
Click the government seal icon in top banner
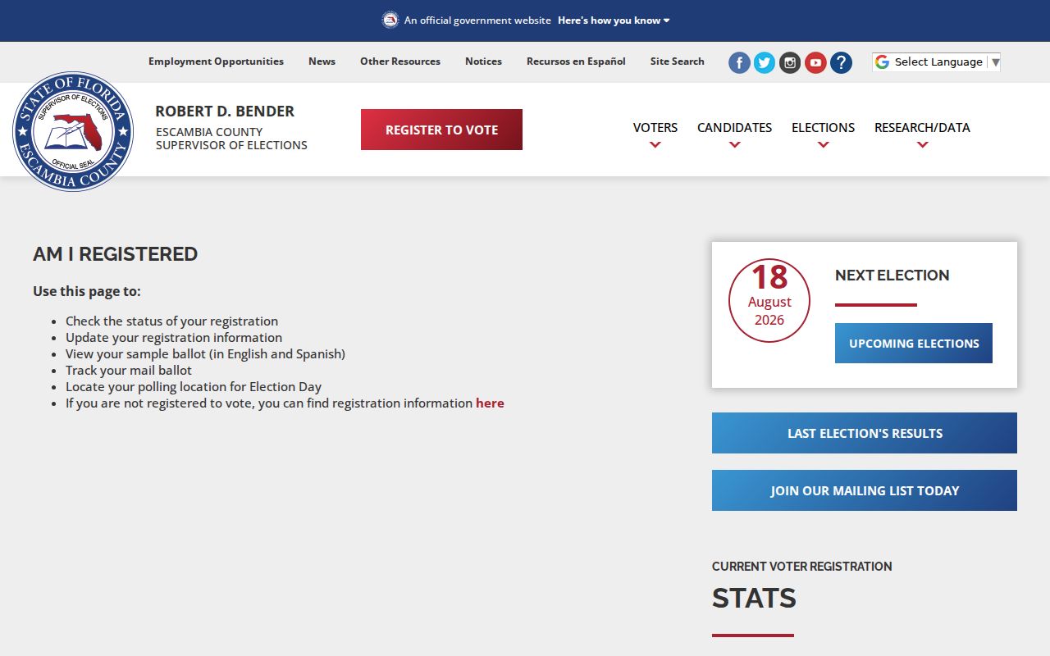(390, 20)
